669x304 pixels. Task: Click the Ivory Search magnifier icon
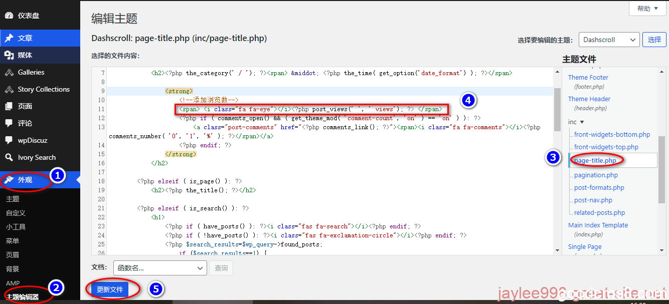coord(9,157)
